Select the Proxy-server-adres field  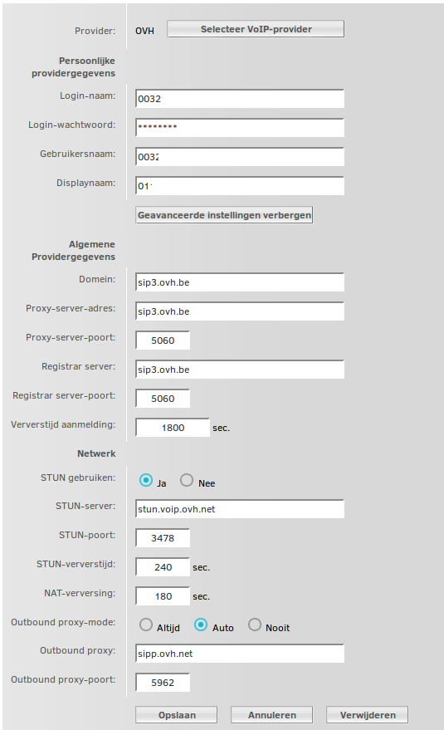point(240,311)
